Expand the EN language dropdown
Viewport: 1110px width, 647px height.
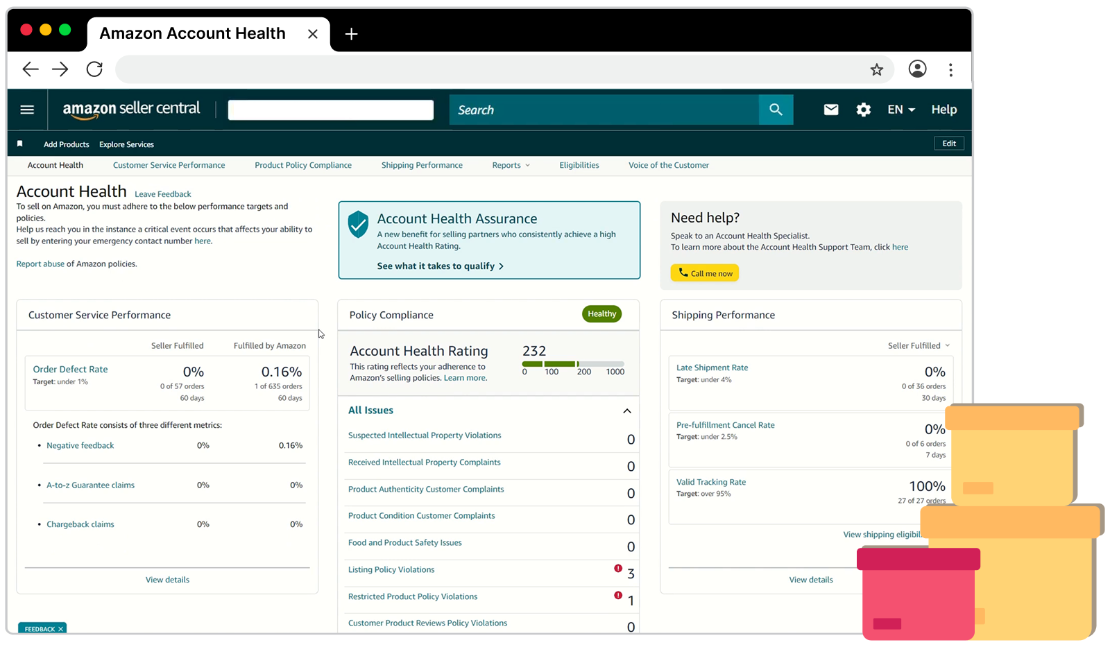[x=901, y=110]
